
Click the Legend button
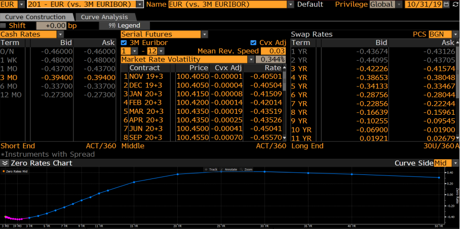pos(124,25)
